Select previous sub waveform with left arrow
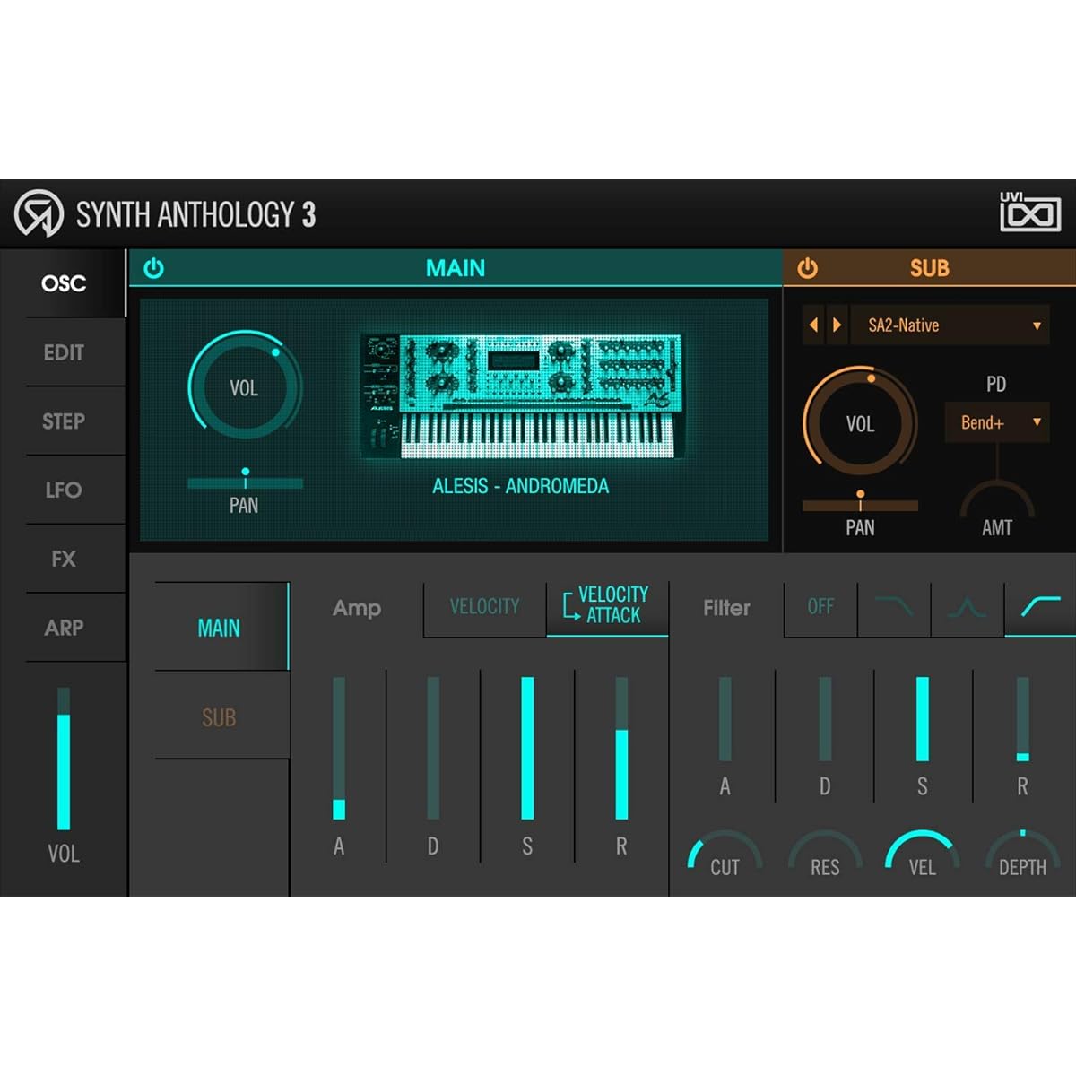This screenshot has height=1076, width=1076. (814, 325)
